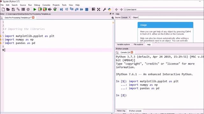Open the Run menu
Viewport: 204px width, 114px height.
pyautogui.click(x=30, y=5)
